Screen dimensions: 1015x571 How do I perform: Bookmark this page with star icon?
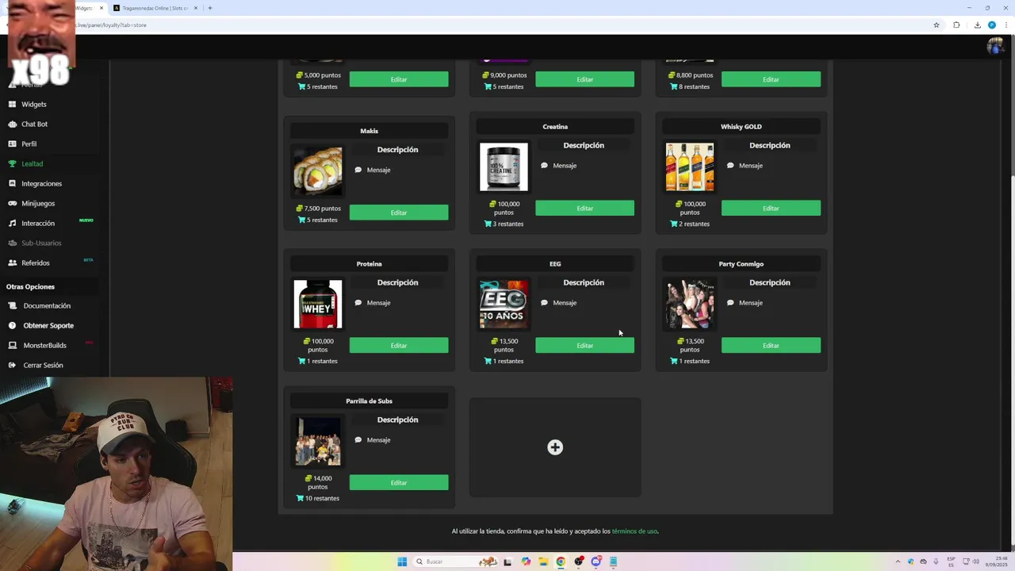(936, 25)
